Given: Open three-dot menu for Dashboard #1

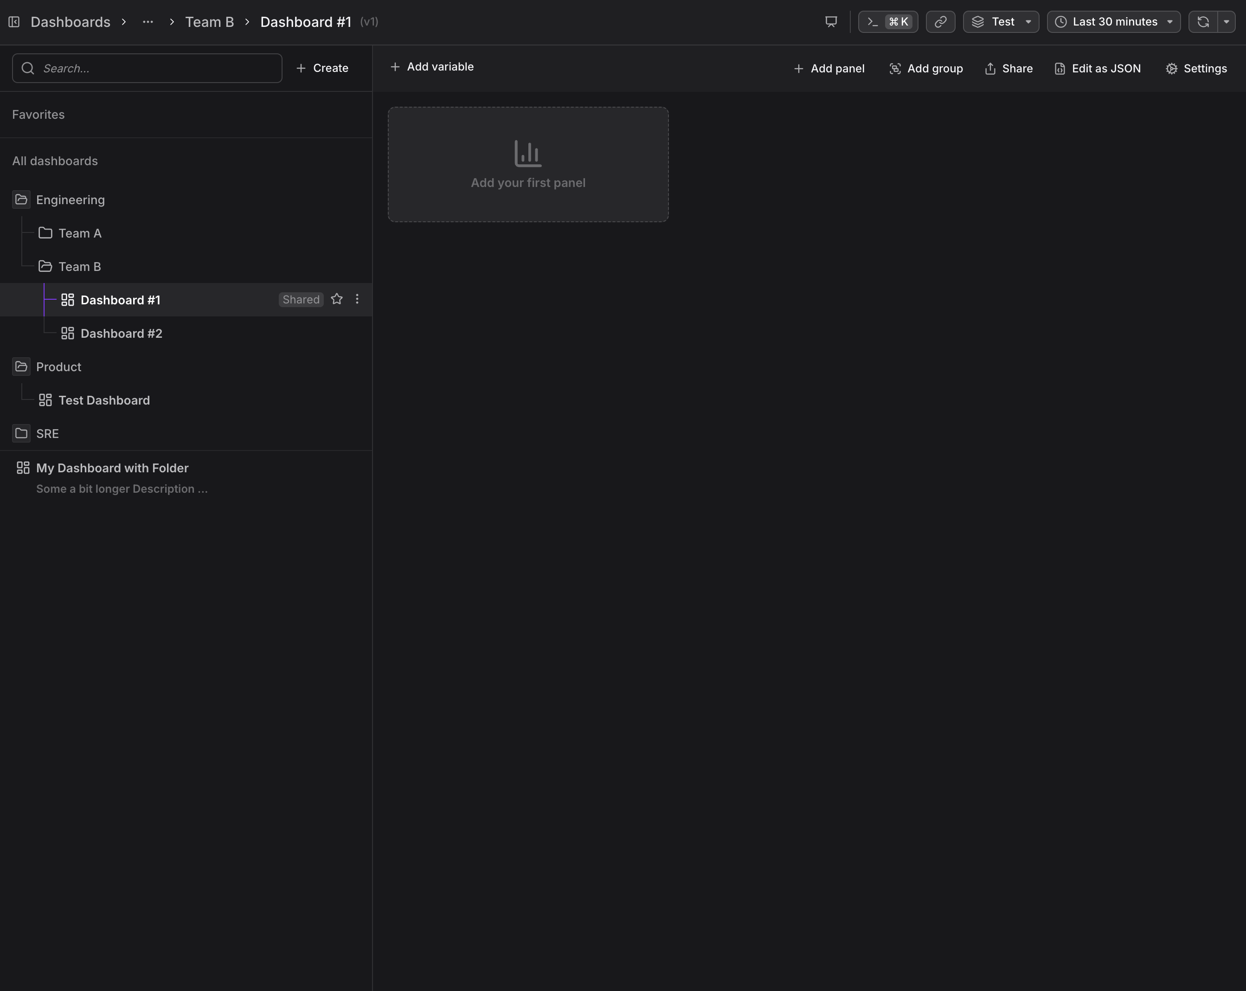Looking at the screenshot, I should [x=357, y=299].
